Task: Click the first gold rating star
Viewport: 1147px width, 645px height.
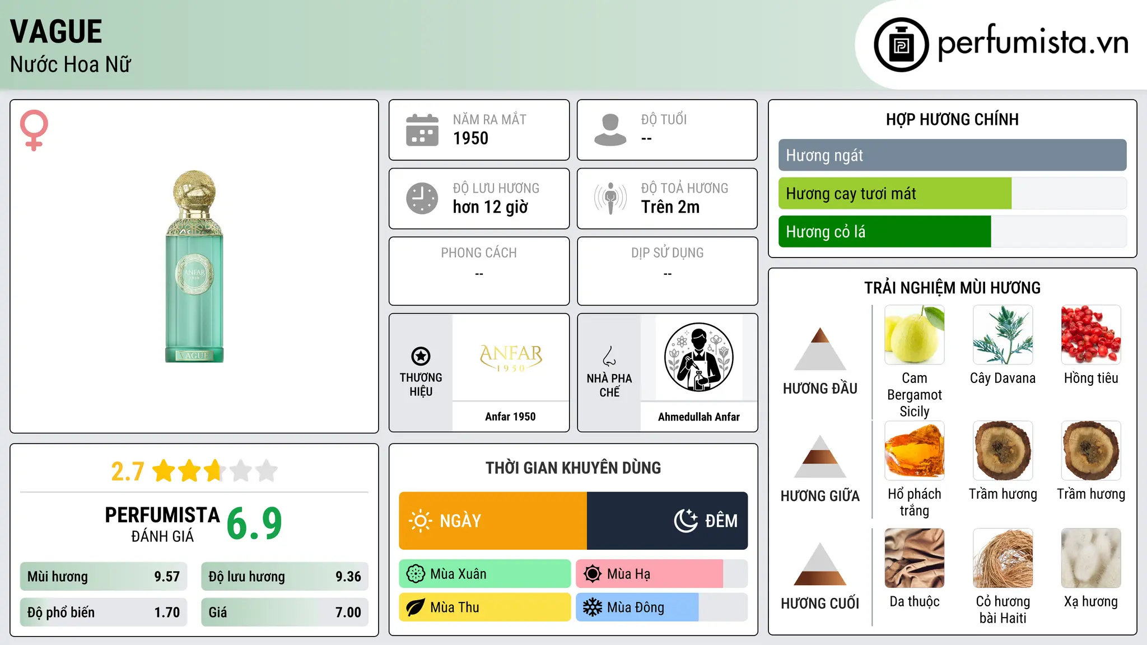Action: coord(164,471)
